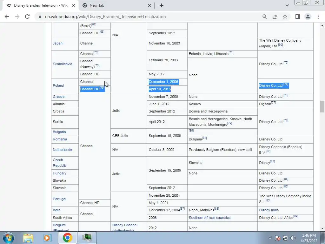Viewport: 325px width, 244px height.
Task: Open citation [74] next to Disney Co. Ltd.
Action: click(x=286, y=84)
